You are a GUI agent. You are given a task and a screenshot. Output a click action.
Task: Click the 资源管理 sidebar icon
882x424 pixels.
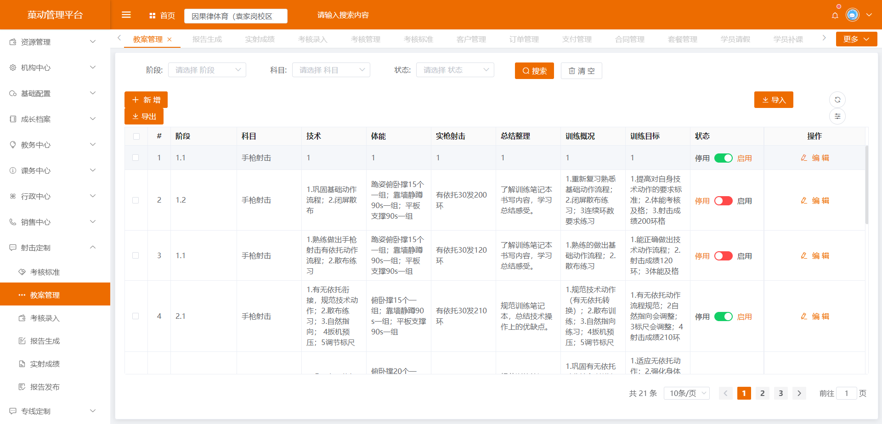coord(13,42)
